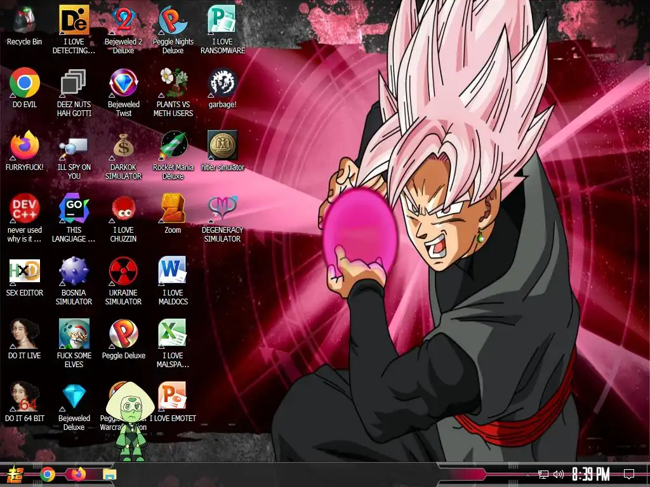Screen dimensions: 650x487
Task: Open the Start menu button on taskbar
Action: 15,474
